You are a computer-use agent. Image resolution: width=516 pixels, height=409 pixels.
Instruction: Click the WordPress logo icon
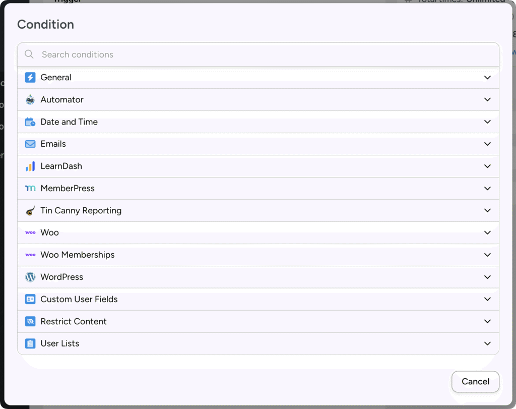(31, 277)
